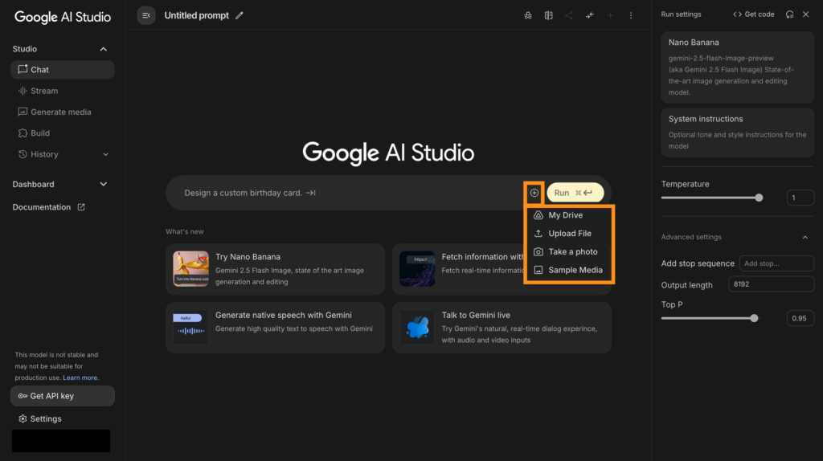Open the three-dot more options menu
Image resolution: width=823 pixels, height=461 pixels.
(x=631, y=16)
